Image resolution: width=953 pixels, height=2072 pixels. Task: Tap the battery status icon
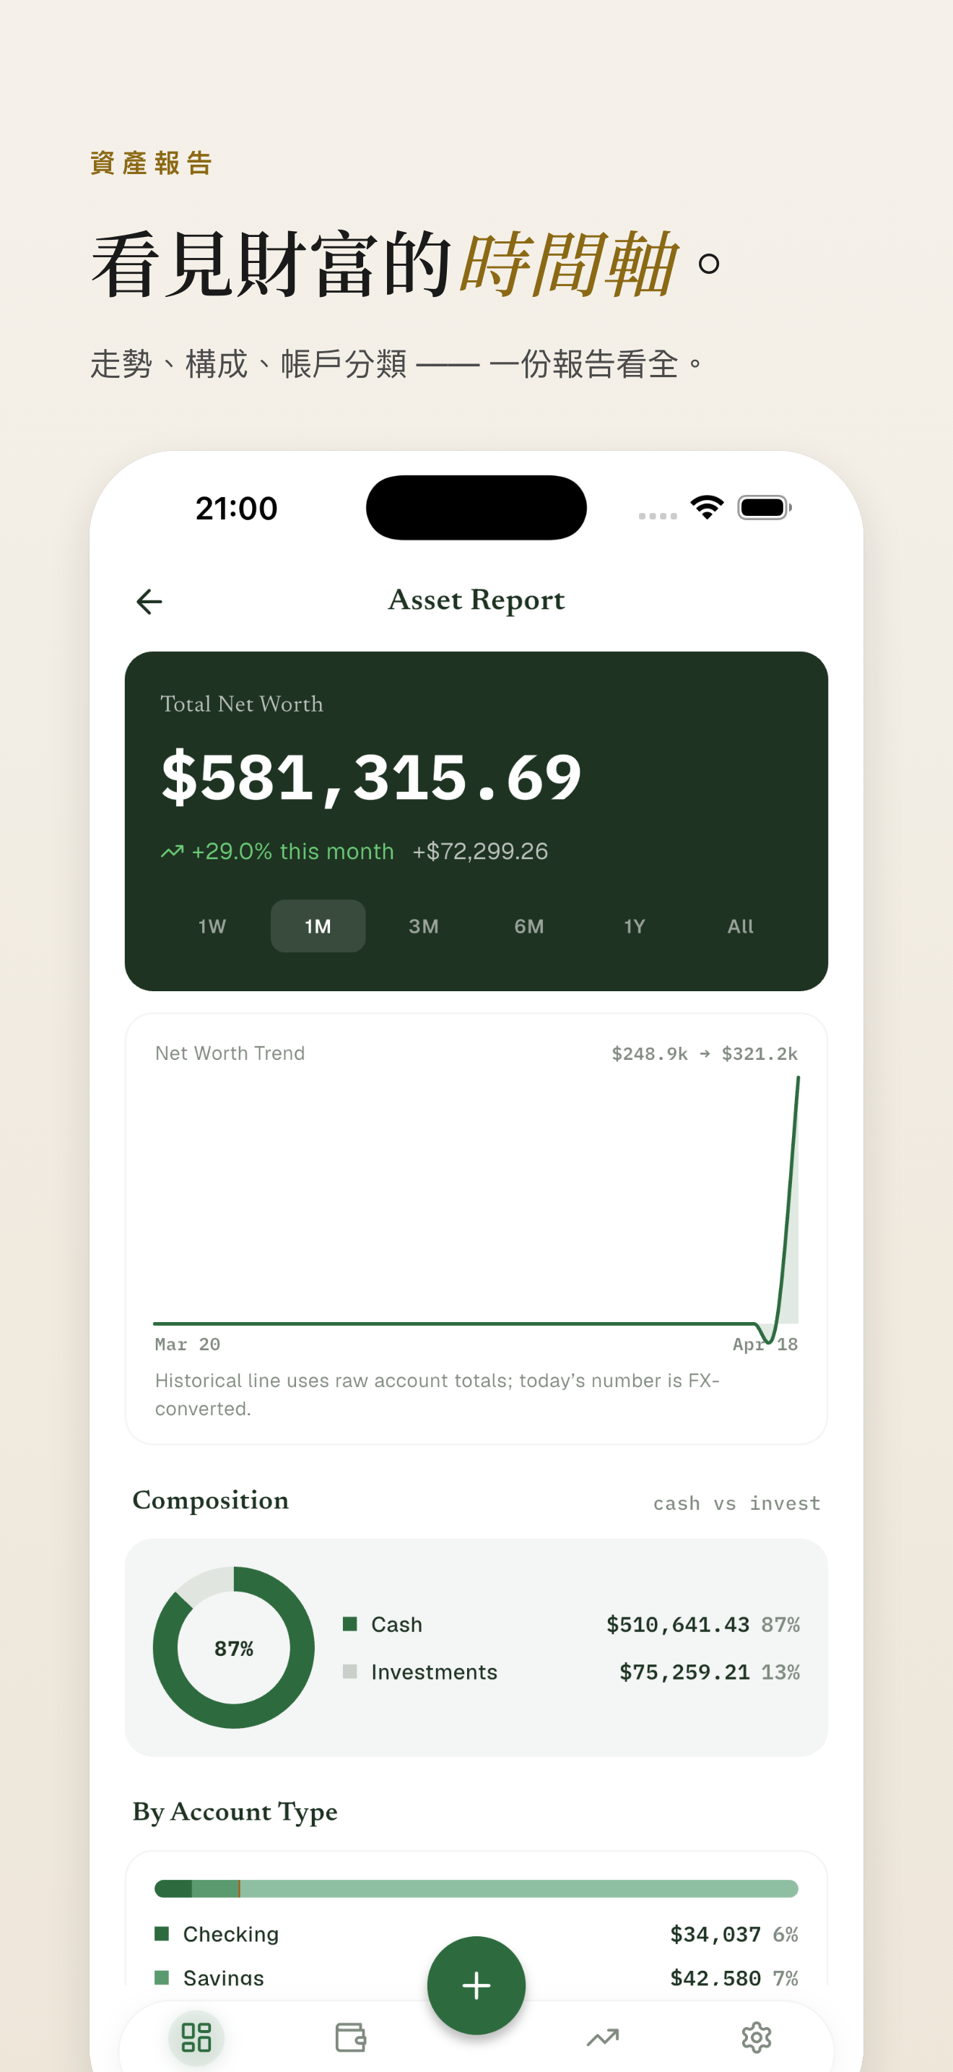(764, 508)
